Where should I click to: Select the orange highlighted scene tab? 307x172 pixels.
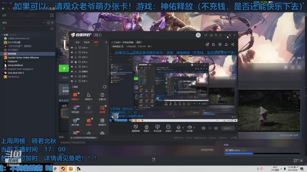[x=96, y=42]
